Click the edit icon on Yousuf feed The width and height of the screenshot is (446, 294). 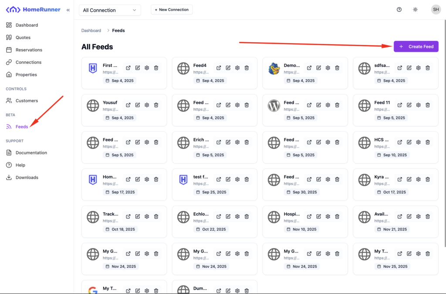pos(138,105)
